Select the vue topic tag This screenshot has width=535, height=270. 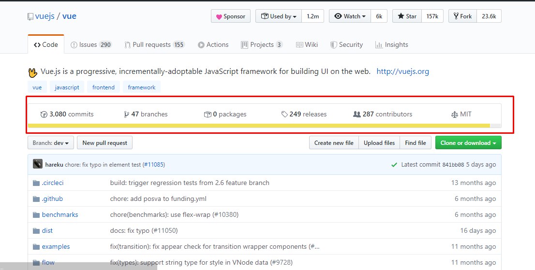(x=37, y=87)
